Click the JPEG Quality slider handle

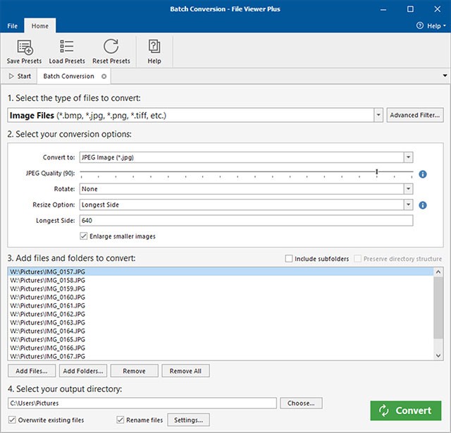377,172
